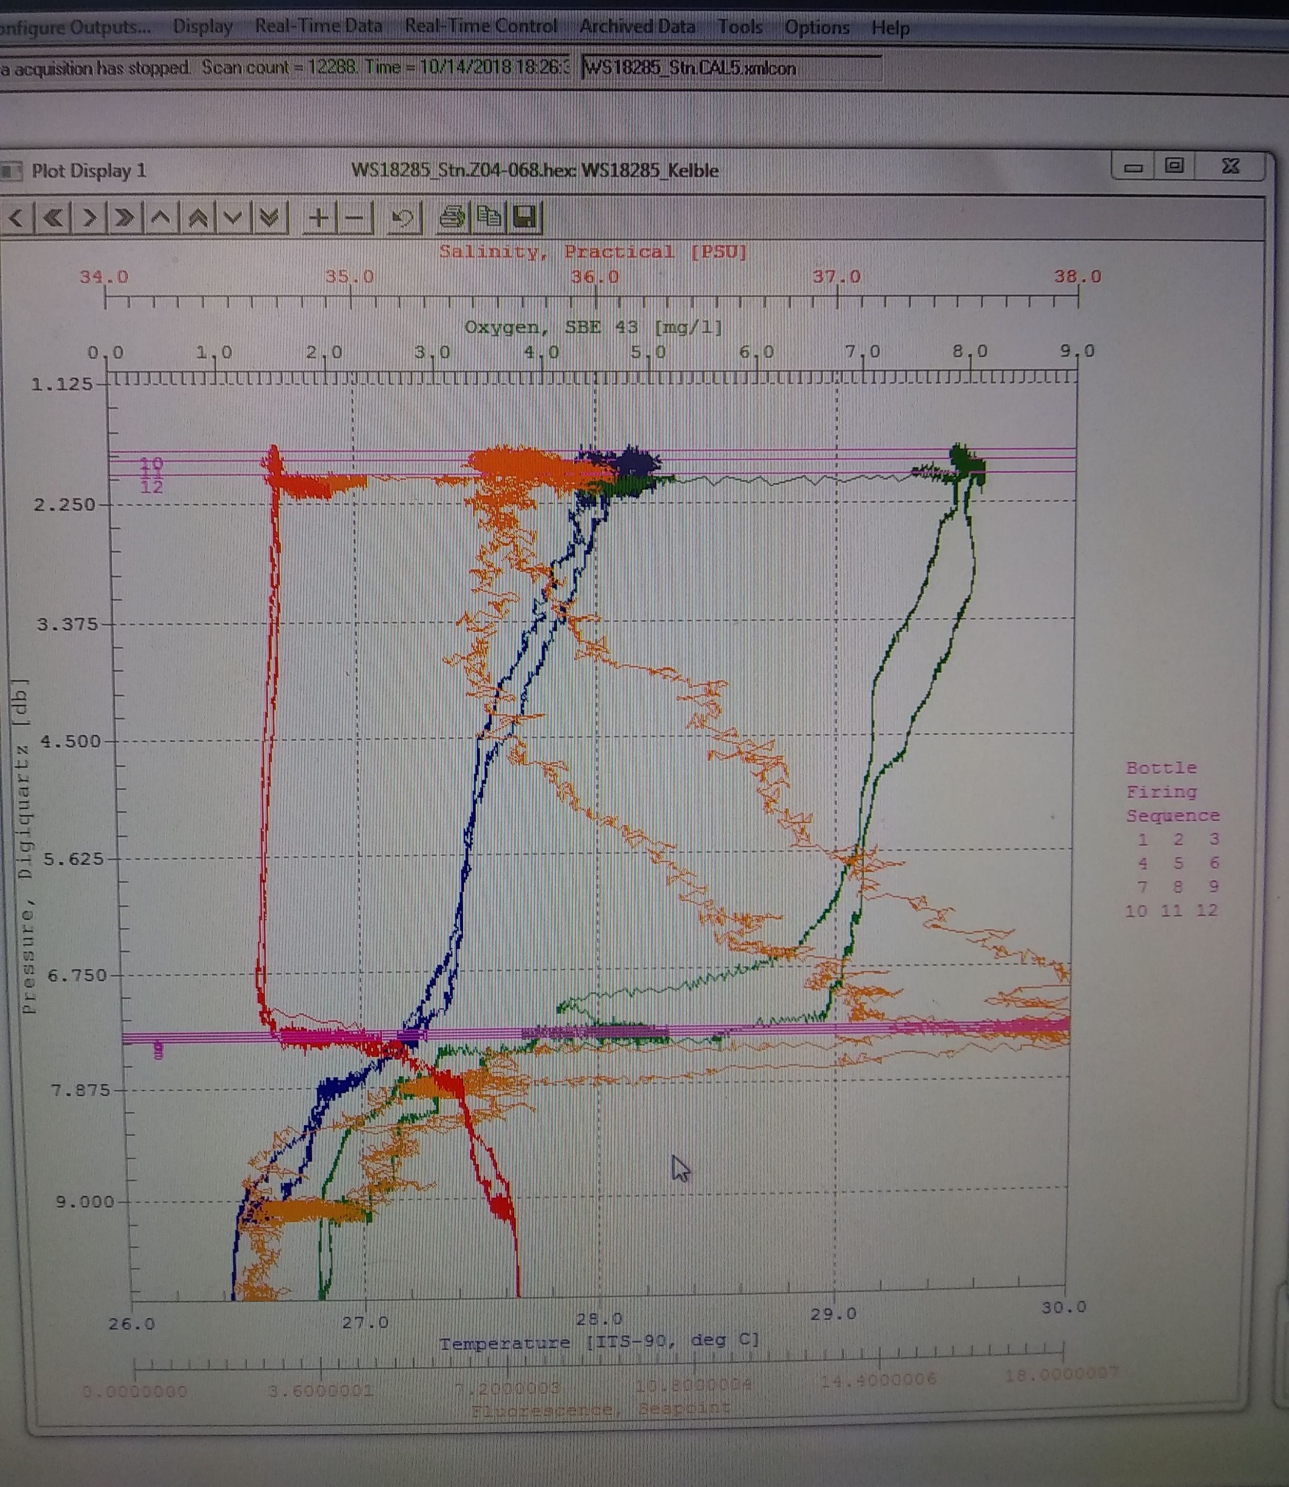Zoom out with the minus button
1289x1487 pixels.
[355, 217]
